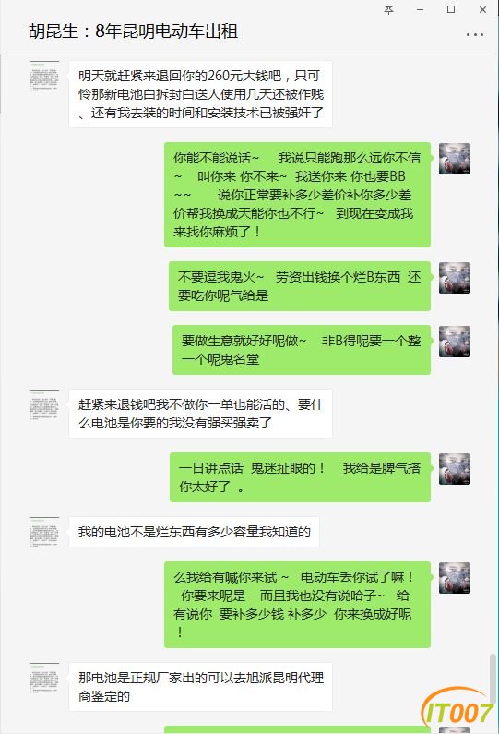499x734 pixels.
Task: Click my avatar beside the 要做生意 message
Action: [455, 342]
